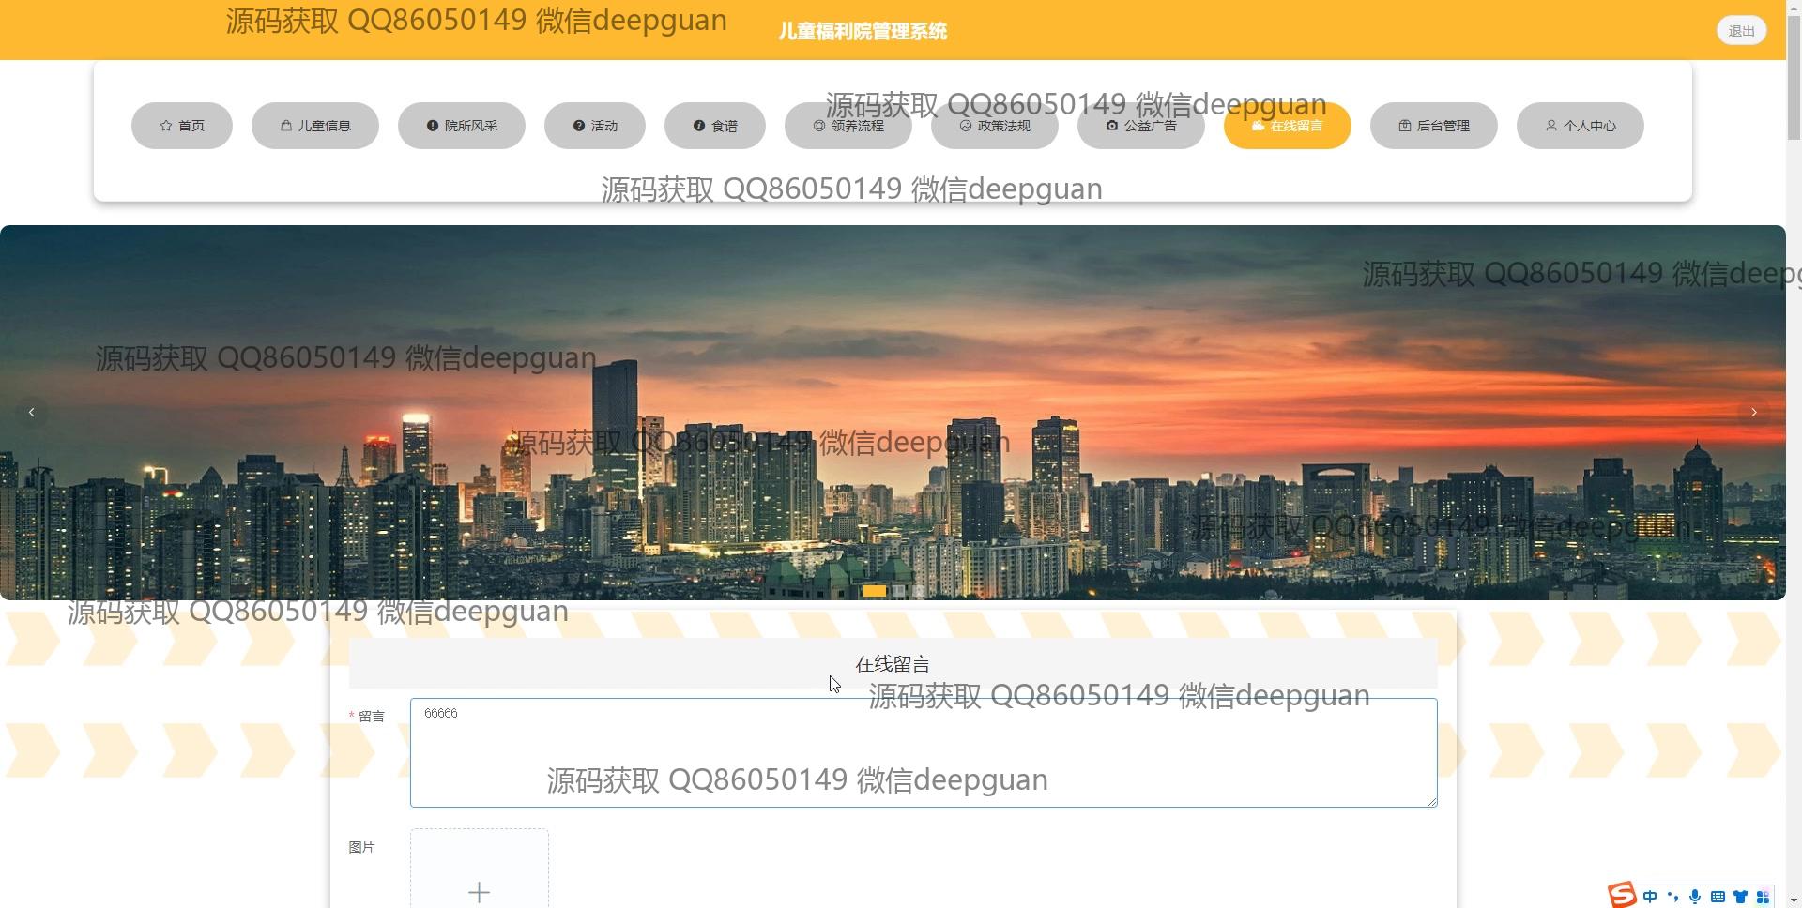Select the highlighted 在线留言 menu item
The width and height of the screenshot is (1802, 908).
[x=1288, y=126]
